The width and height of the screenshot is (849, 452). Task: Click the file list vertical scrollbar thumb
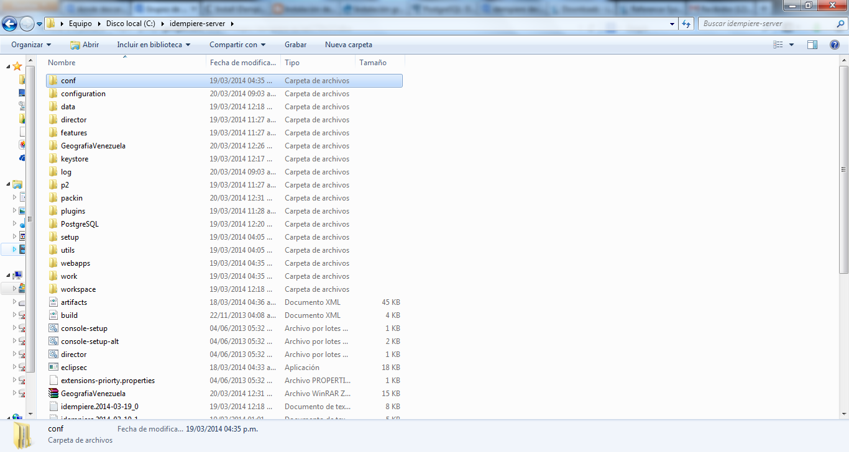pyautogui.click(x=843, y=169)
